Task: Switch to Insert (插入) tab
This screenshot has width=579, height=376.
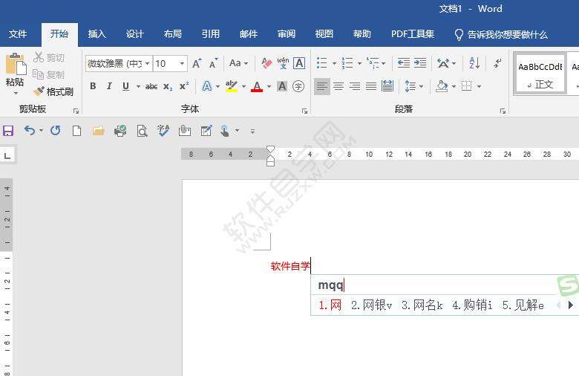Action: (x=96, y=34)
